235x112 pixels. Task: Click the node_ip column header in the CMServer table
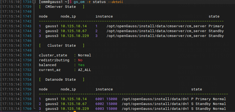(x=68, y=16)
